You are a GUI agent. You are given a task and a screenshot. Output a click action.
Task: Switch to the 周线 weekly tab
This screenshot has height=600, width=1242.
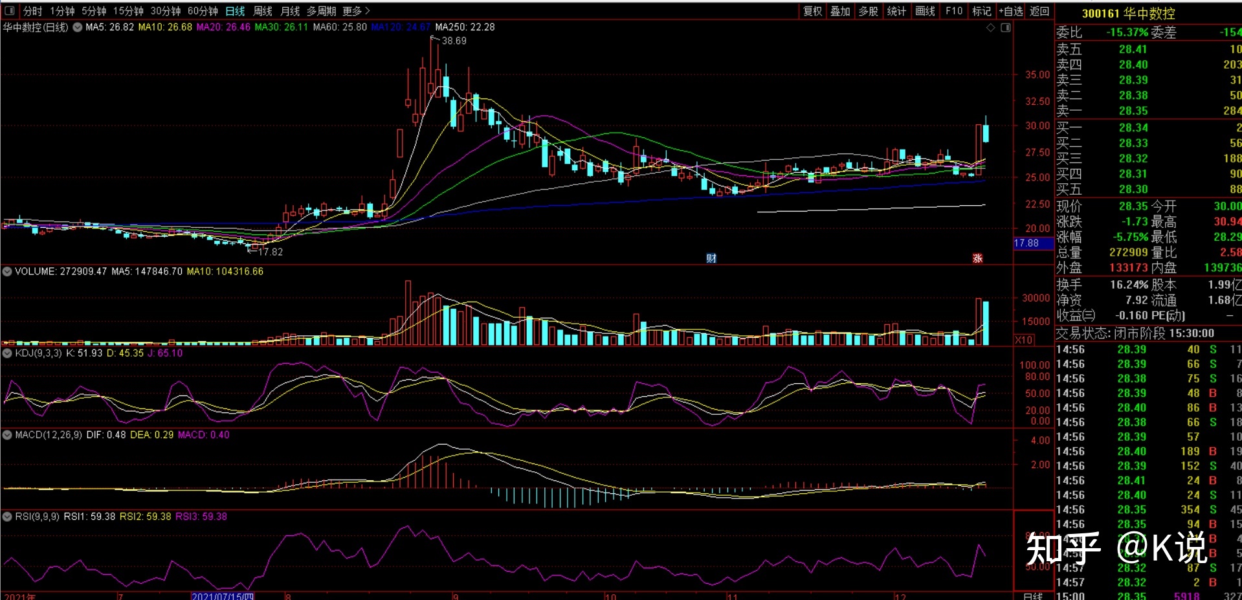point(263,11)
